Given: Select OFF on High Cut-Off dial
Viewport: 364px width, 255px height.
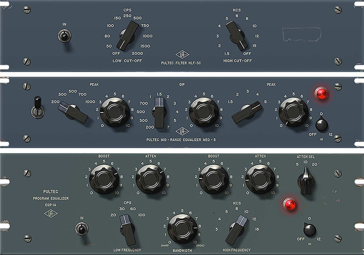Looking at the screenshot, I should pyautogui.click(x=247, y=54).
